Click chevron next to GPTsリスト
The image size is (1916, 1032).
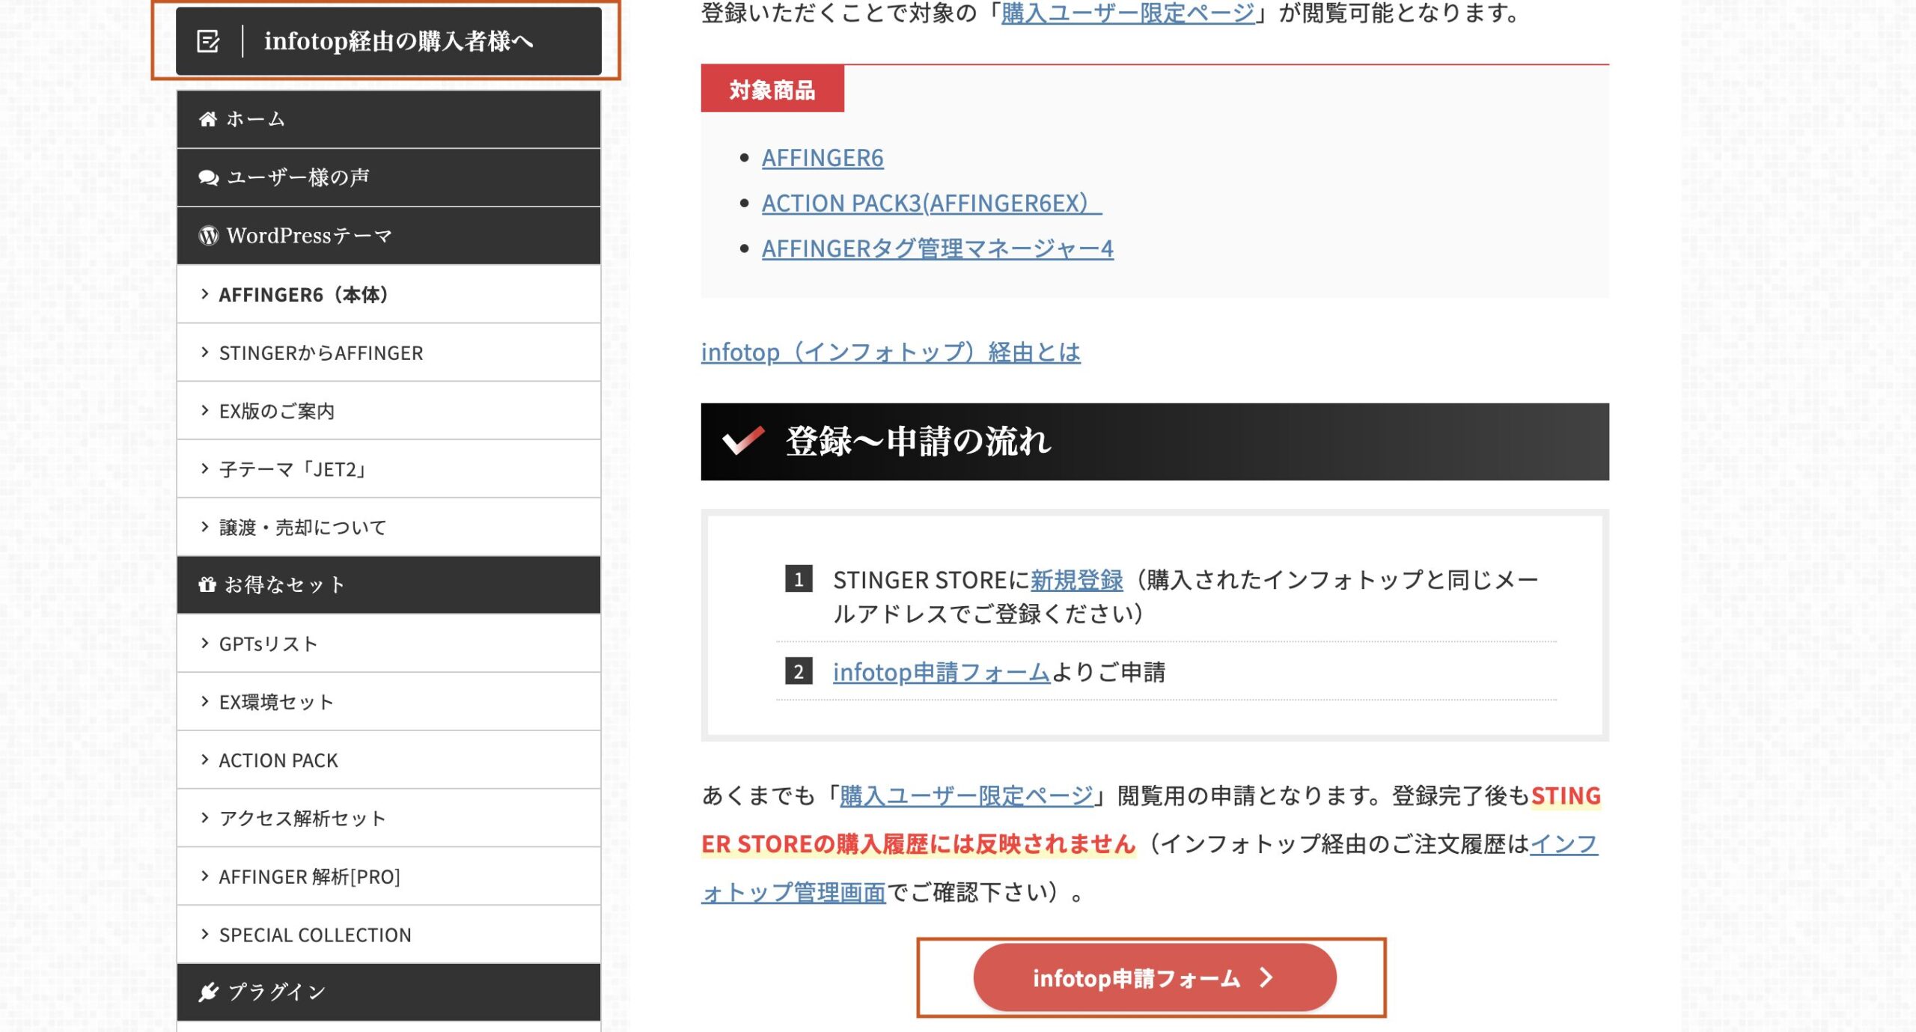pyautogui.click(x=205, y=643)
